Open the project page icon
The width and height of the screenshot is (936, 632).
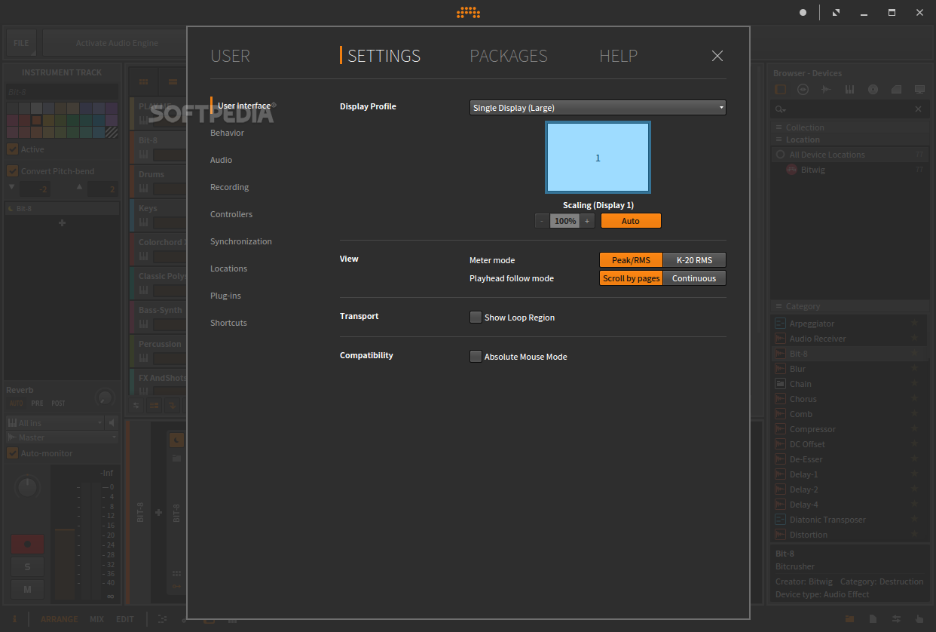(873, 619)
